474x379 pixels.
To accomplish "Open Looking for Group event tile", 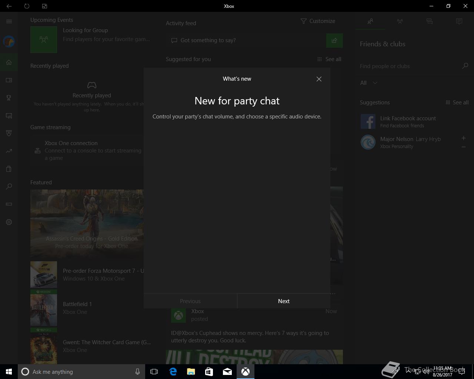I will (91, 39).
